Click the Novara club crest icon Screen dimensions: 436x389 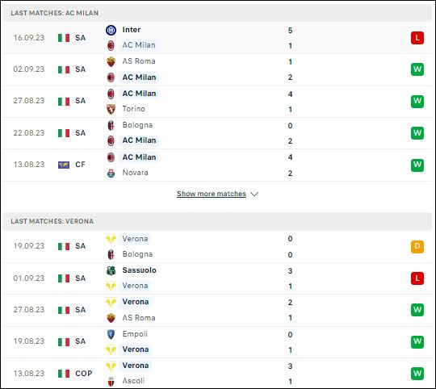111,173
